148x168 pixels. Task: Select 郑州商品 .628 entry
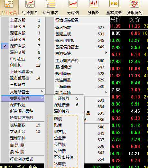(x=78, y=74)
